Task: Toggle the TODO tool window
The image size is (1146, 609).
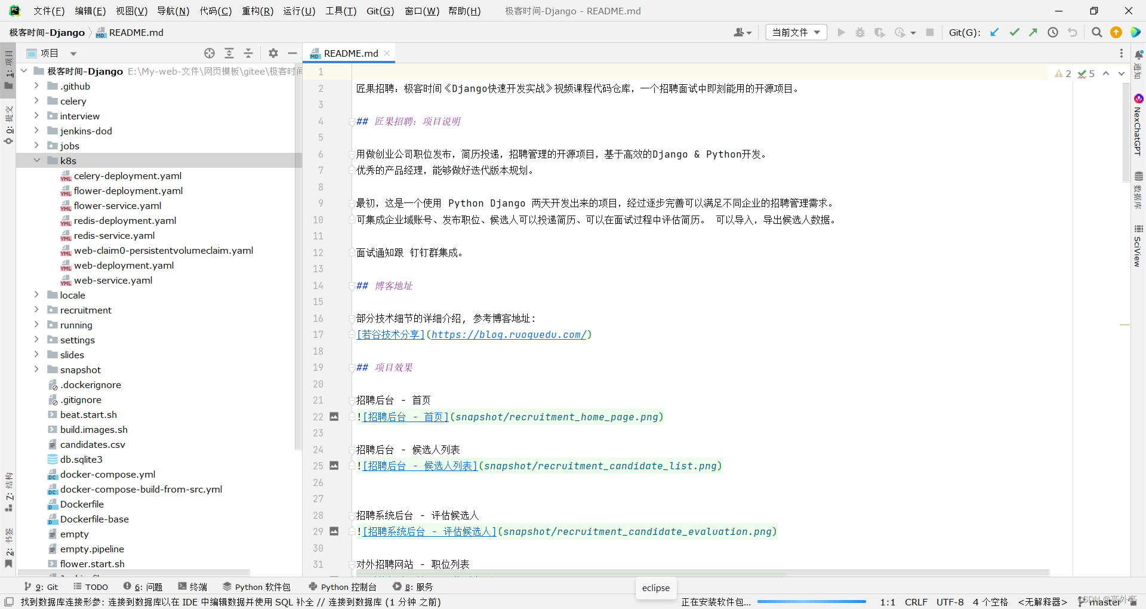Action: pos(95,586)
